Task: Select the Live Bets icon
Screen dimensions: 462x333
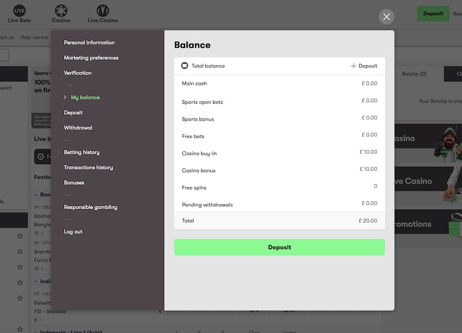Action: [20, 11]
